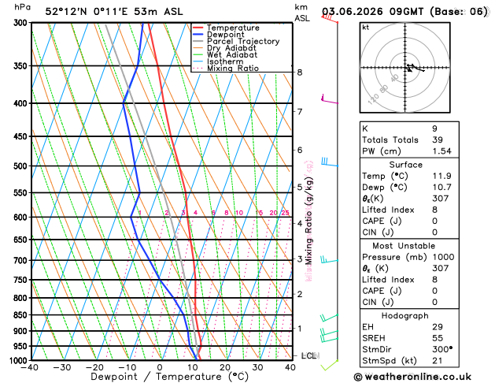Click the 'Mixing Ratio' legend entry
The image size is (495, 383).
click(233, 69)
